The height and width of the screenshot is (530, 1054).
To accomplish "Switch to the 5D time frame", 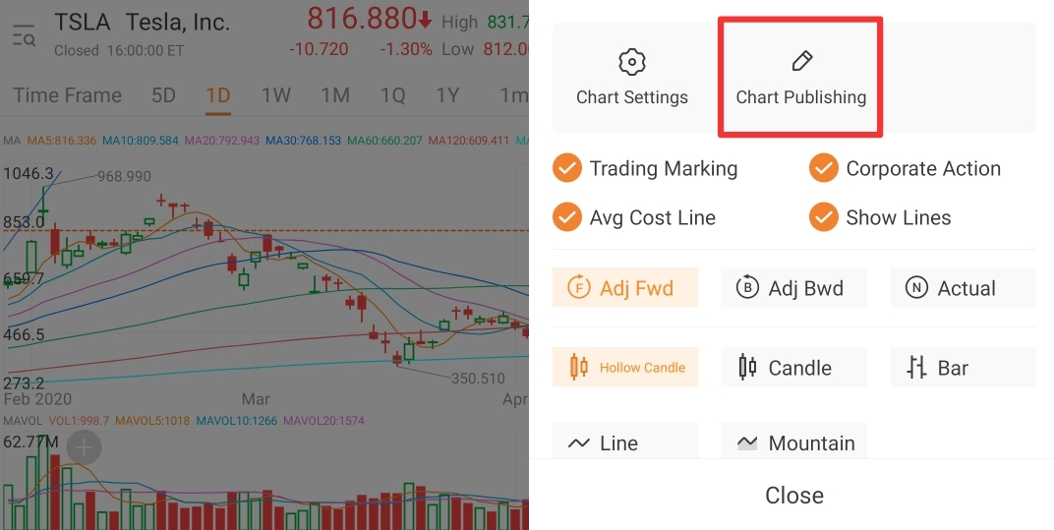I will point(163,95).
